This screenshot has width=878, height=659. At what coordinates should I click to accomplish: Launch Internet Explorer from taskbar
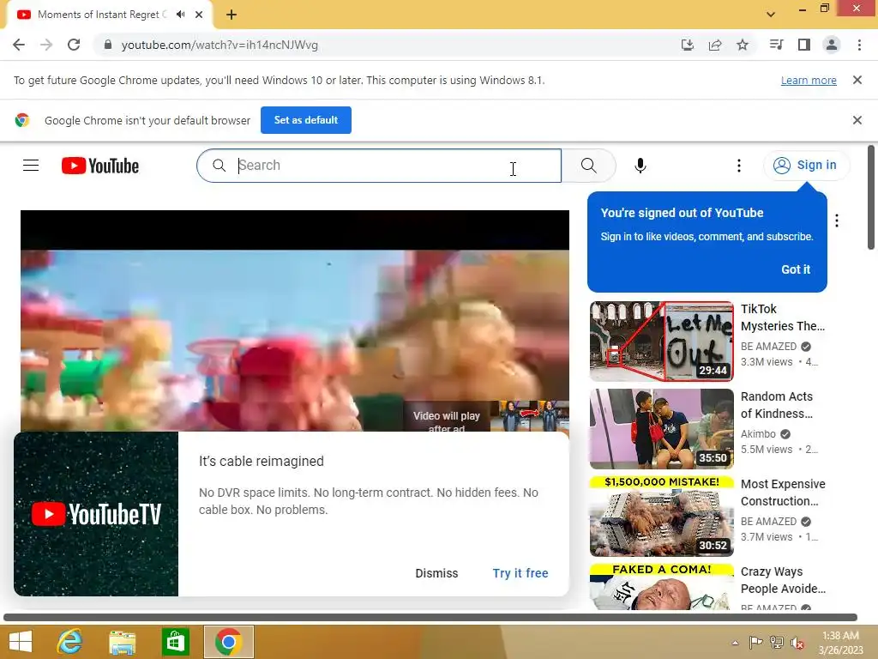click(70, 642)
